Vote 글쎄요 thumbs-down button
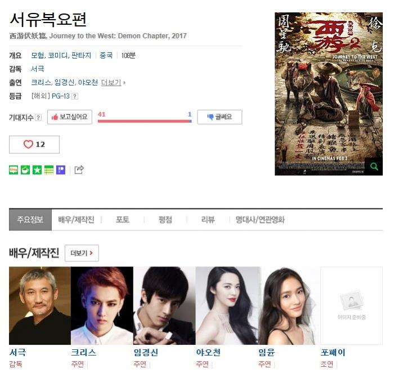Viewport: 394px width, 382px height. tap(220, 117)
